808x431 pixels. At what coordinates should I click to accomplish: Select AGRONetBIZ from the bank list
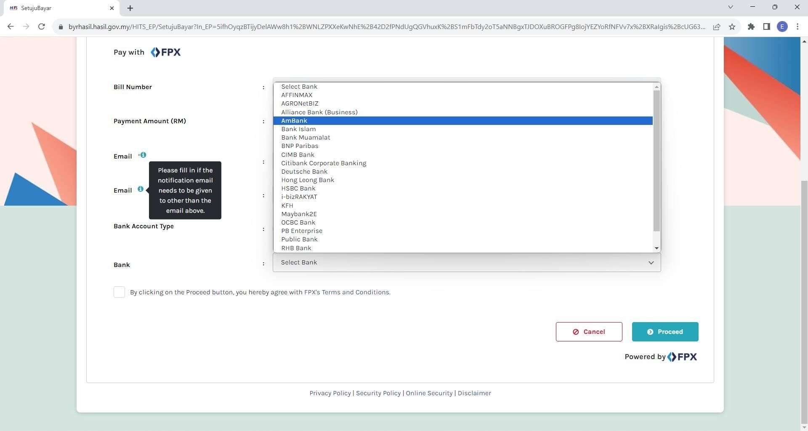point(463,103)
